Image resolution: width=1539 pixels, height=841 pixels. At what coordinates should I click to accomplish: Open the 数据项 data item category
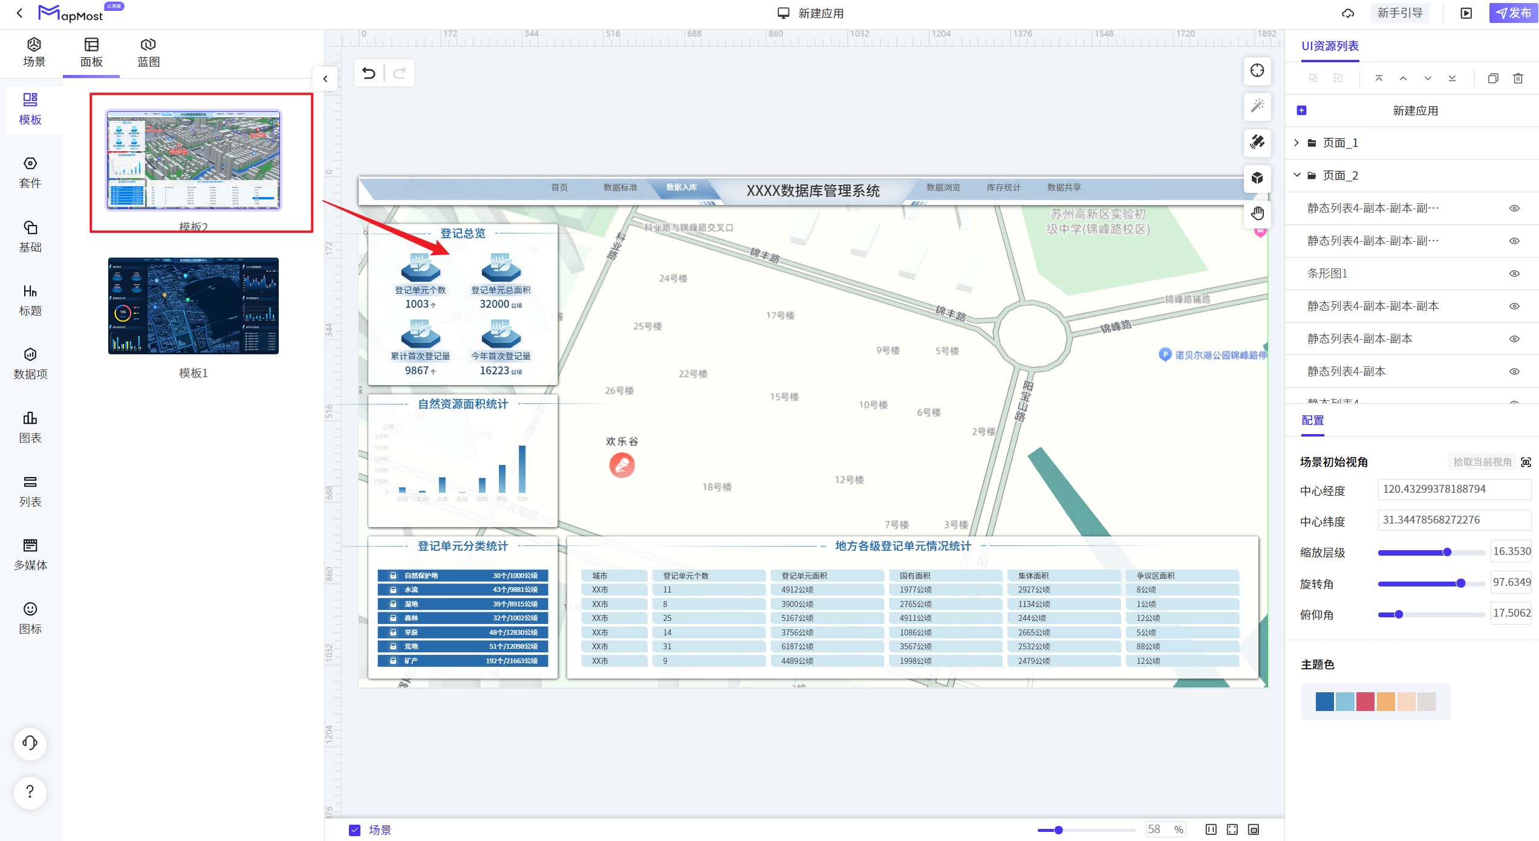[x=30, y=363]
